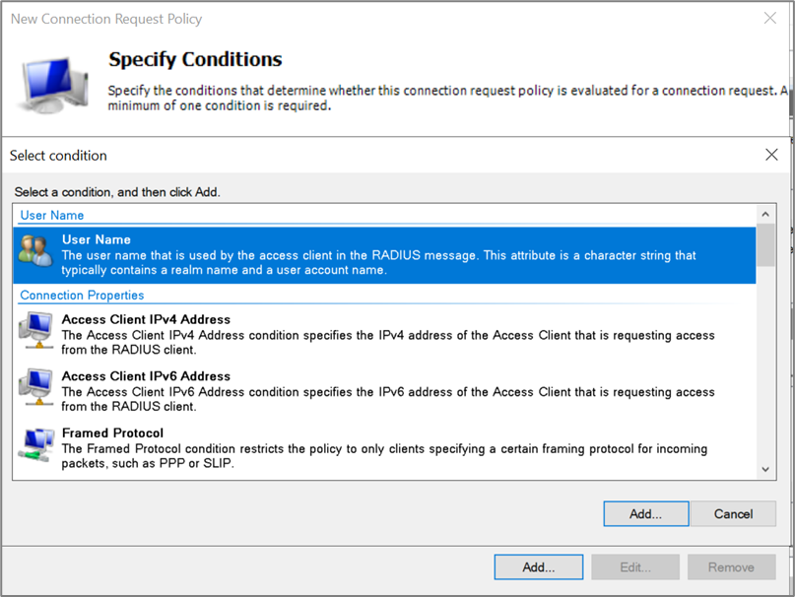Close the New Connection Request Policy window
This screenshot has width=795, height=597.
click(770, 18)
